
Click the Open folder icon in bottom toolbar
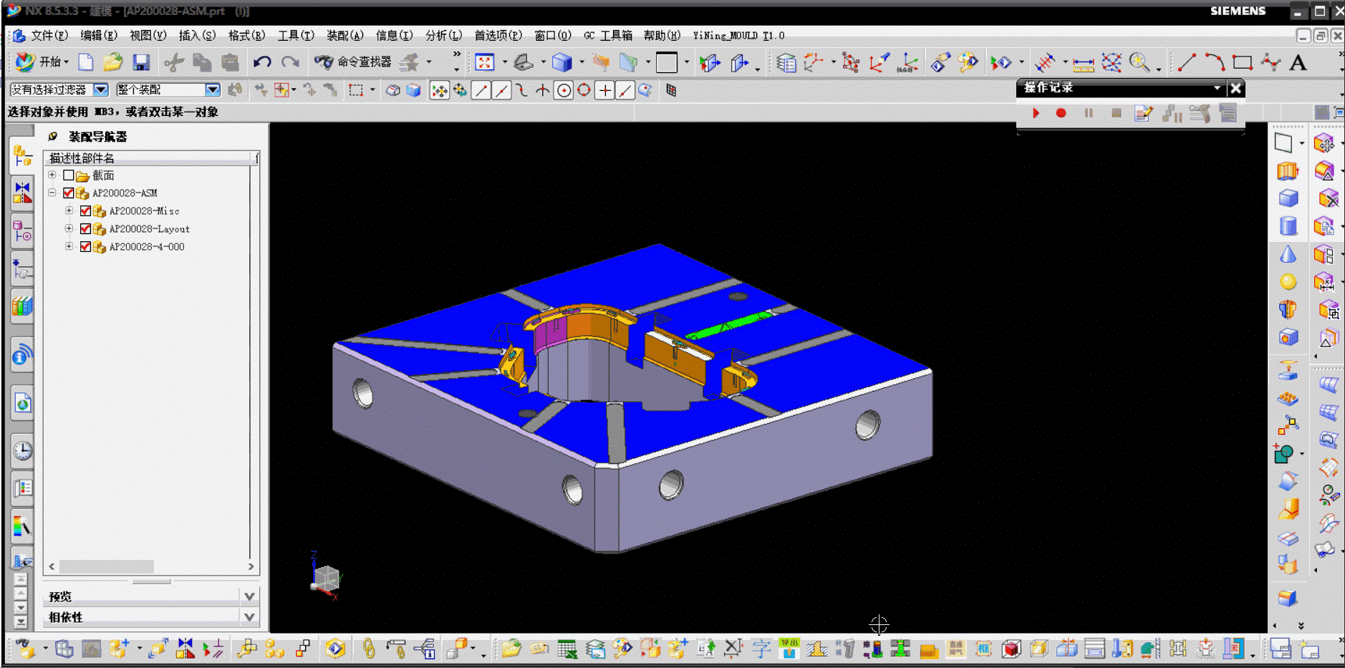coord(511,649)
